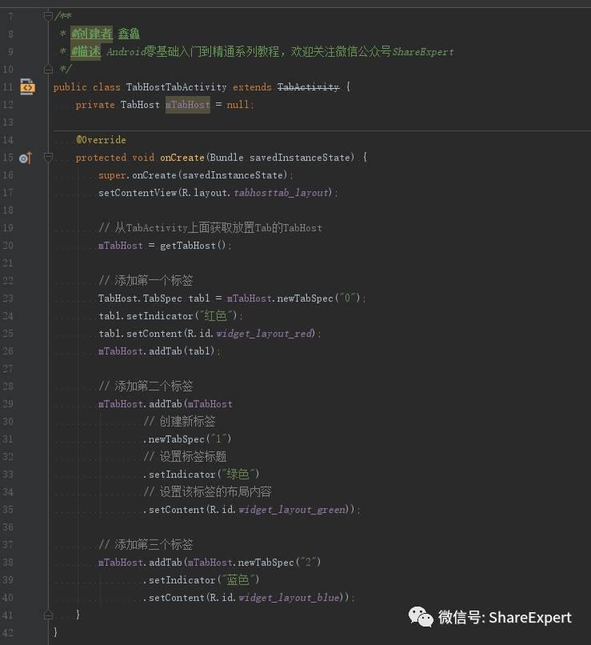Click the @创建者 Javadoc tag
Image resolution: width=591 pixels, height=645 pixels.
pyautogui.click(x=92, y=34)
